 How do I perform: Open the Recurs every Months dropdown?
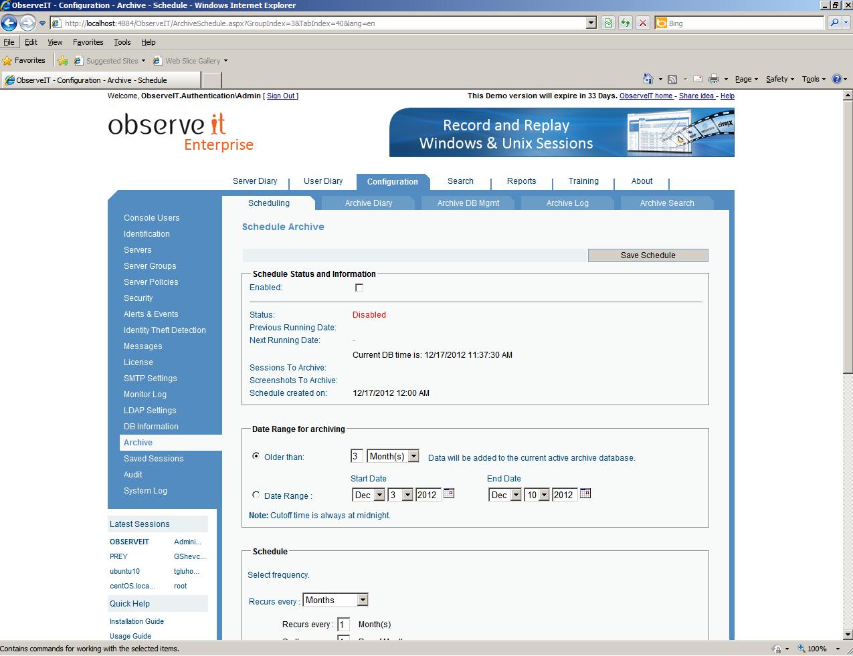coord(336,600)
